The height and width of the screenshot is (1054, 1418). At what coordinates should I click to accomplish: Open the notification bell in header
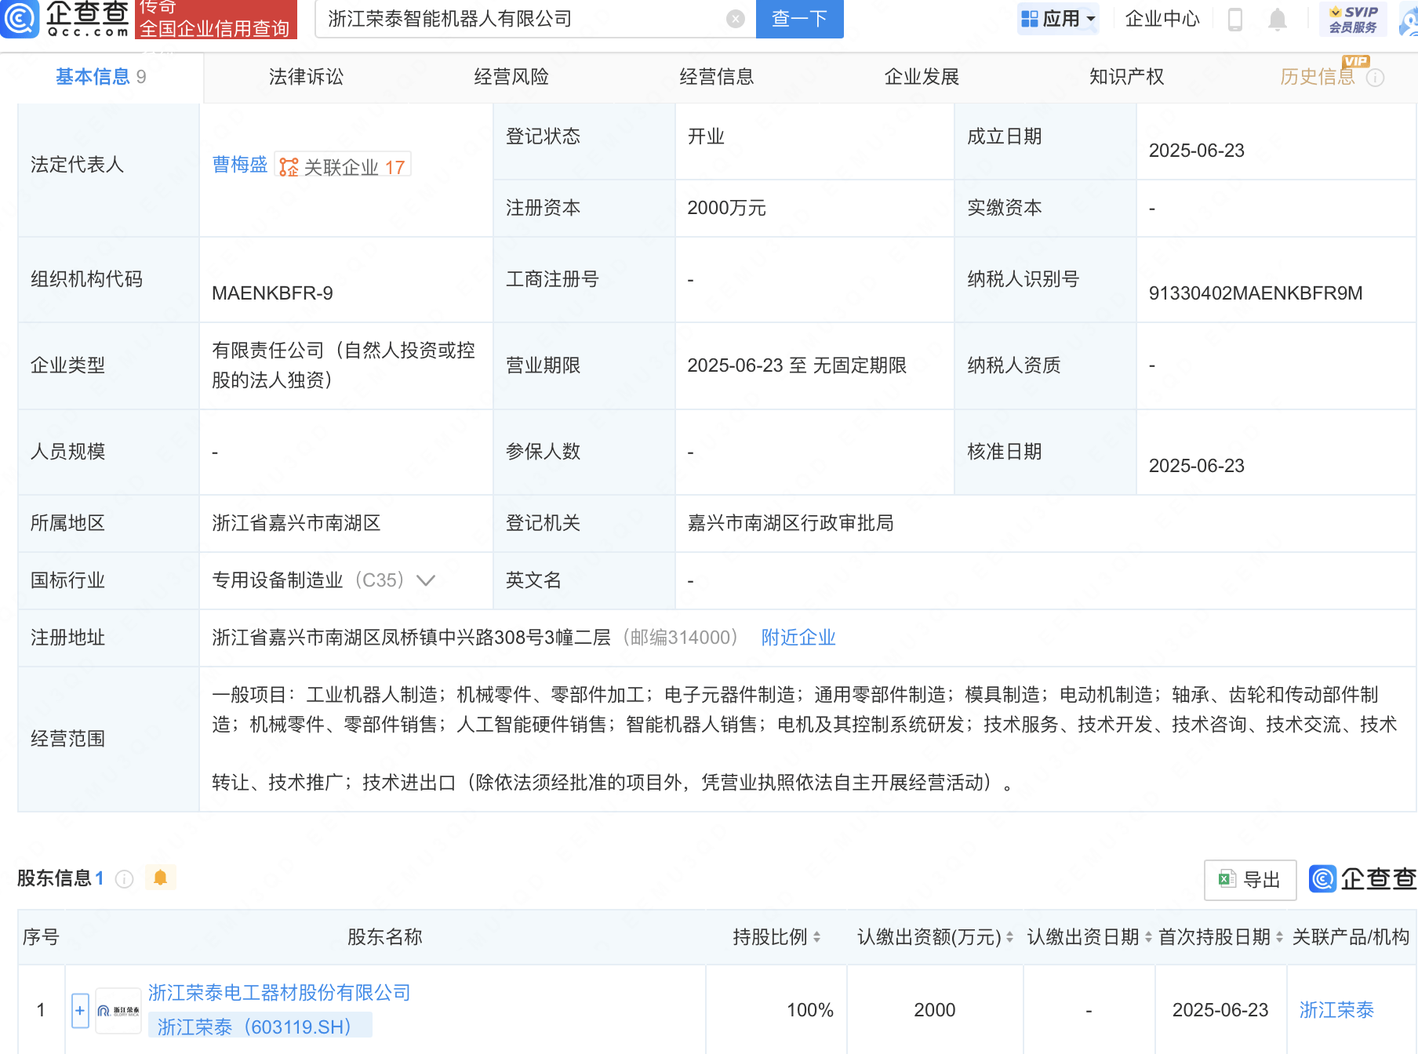coord(1277,19)
